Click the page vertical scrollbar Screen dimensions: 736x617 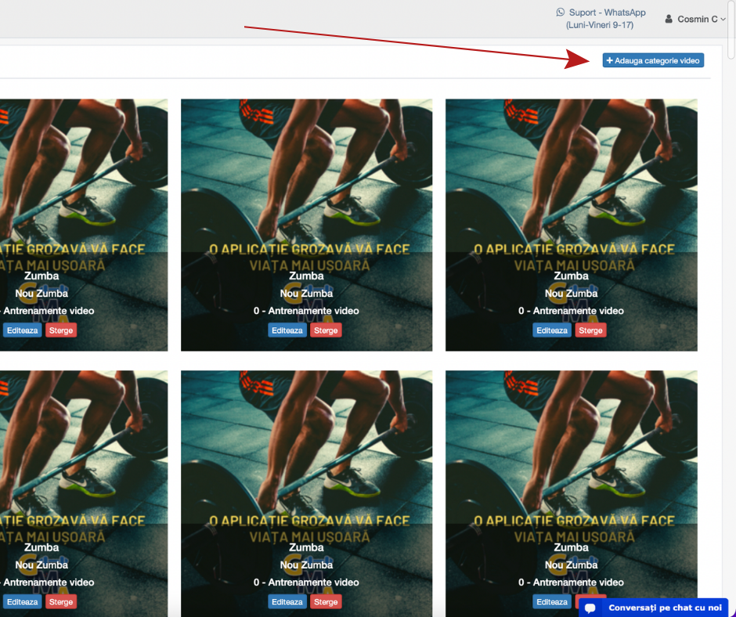731,29
